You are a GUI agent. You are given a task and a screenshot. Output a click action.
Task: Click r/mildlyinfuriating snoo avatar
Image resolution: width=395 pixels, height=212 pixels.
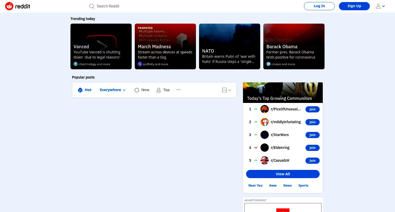coord(265,122)
